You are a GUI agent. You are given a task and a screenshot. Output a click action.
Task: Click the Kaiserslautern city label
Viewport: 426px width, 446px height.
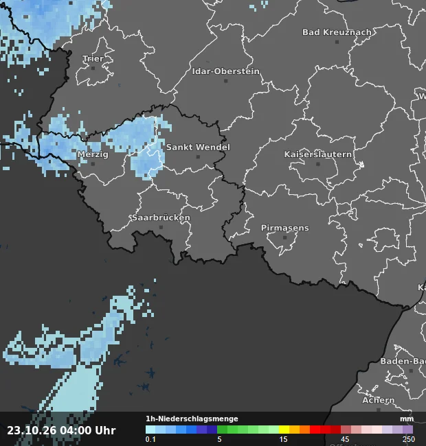point(318,154)
